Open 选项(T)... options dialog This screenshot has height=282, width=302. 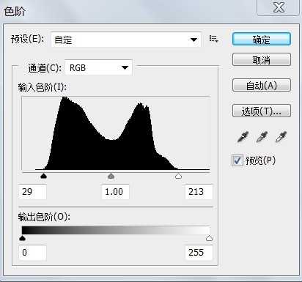coord(262,111)
